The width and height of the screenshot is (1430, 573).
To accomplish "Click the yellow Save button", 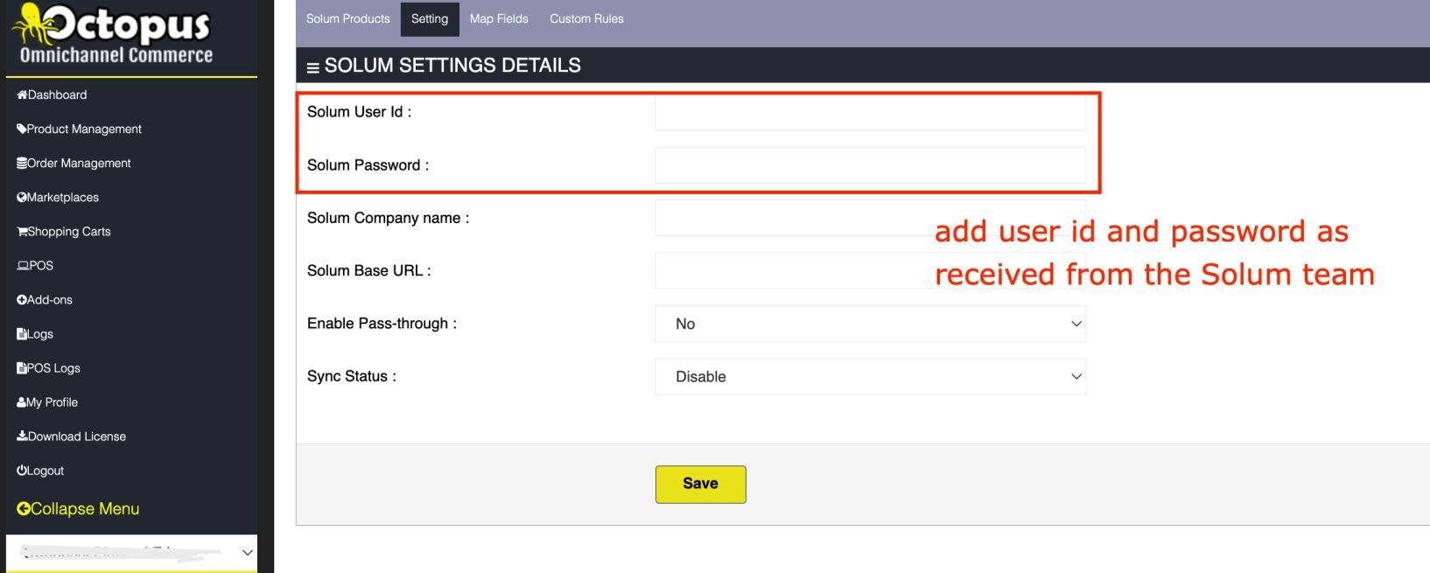I will [x=700, y=484].
